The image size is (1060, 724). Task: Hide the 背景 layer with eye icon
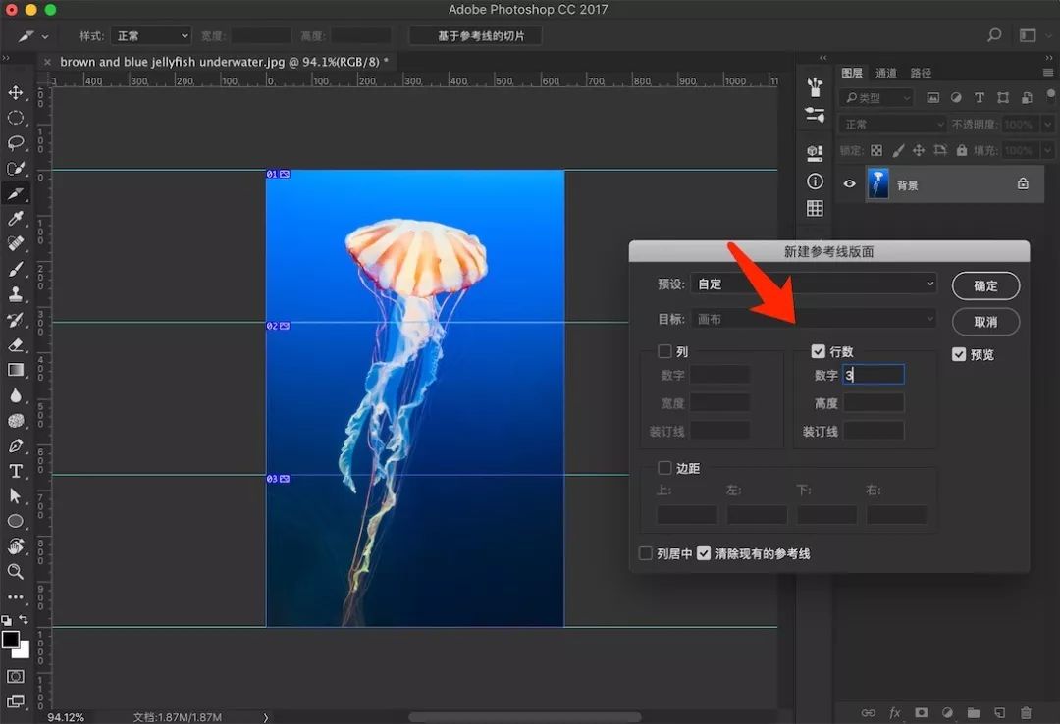(850, 184)
